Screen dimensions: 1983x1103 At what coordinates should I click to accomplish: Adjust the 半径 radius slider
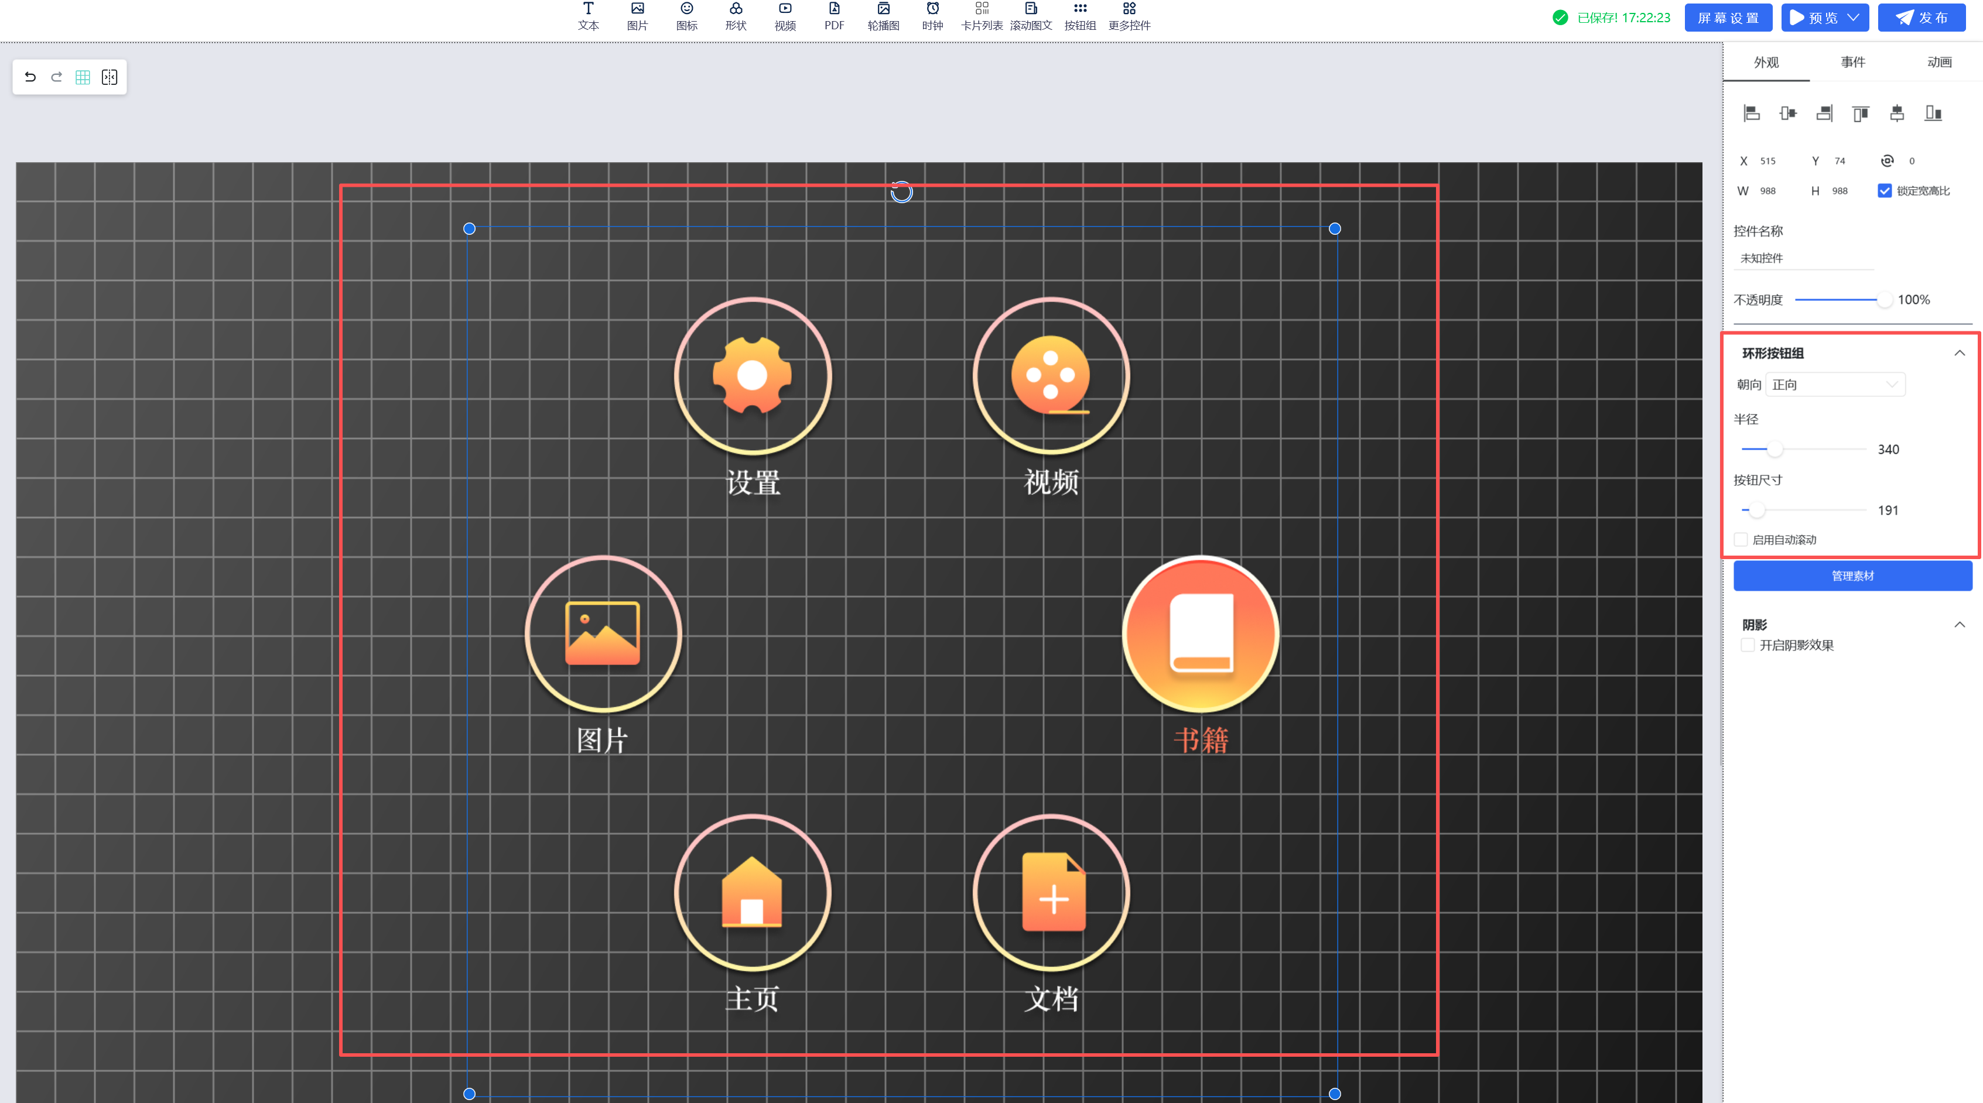coord(1775,448)
